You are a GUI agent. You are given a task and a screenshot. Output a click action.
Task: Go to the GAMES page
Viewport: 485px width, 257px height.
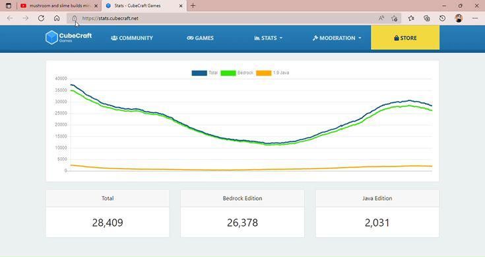pos(200,38)
